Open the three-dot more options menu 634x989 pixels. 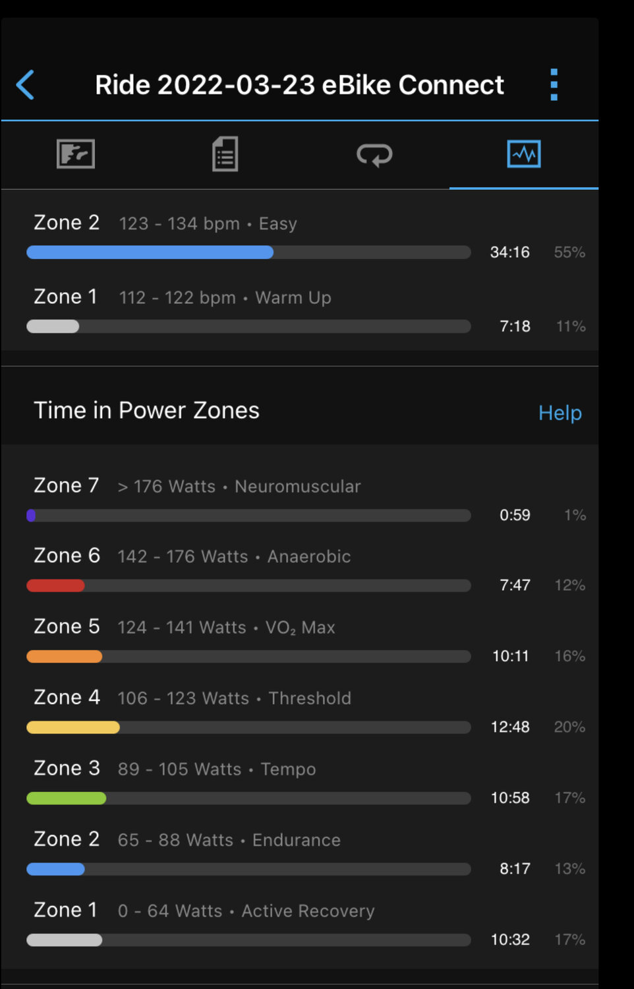click(x=554, y=85)
